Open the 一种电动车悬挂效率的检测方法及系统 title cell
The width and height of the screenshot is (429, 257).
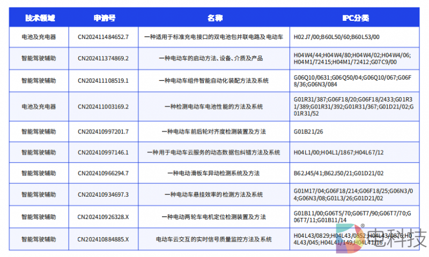point(214,194)
